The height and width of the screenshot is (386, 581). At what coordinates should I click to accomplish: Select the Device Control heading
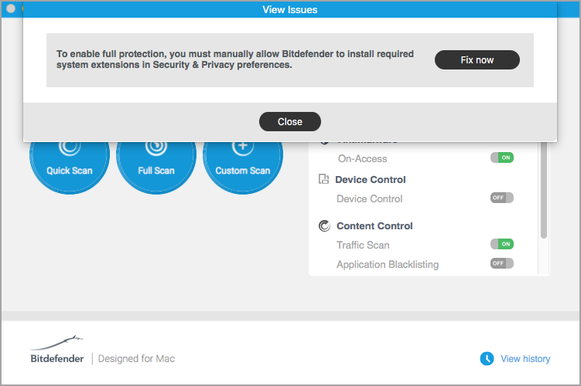(370, 180)
